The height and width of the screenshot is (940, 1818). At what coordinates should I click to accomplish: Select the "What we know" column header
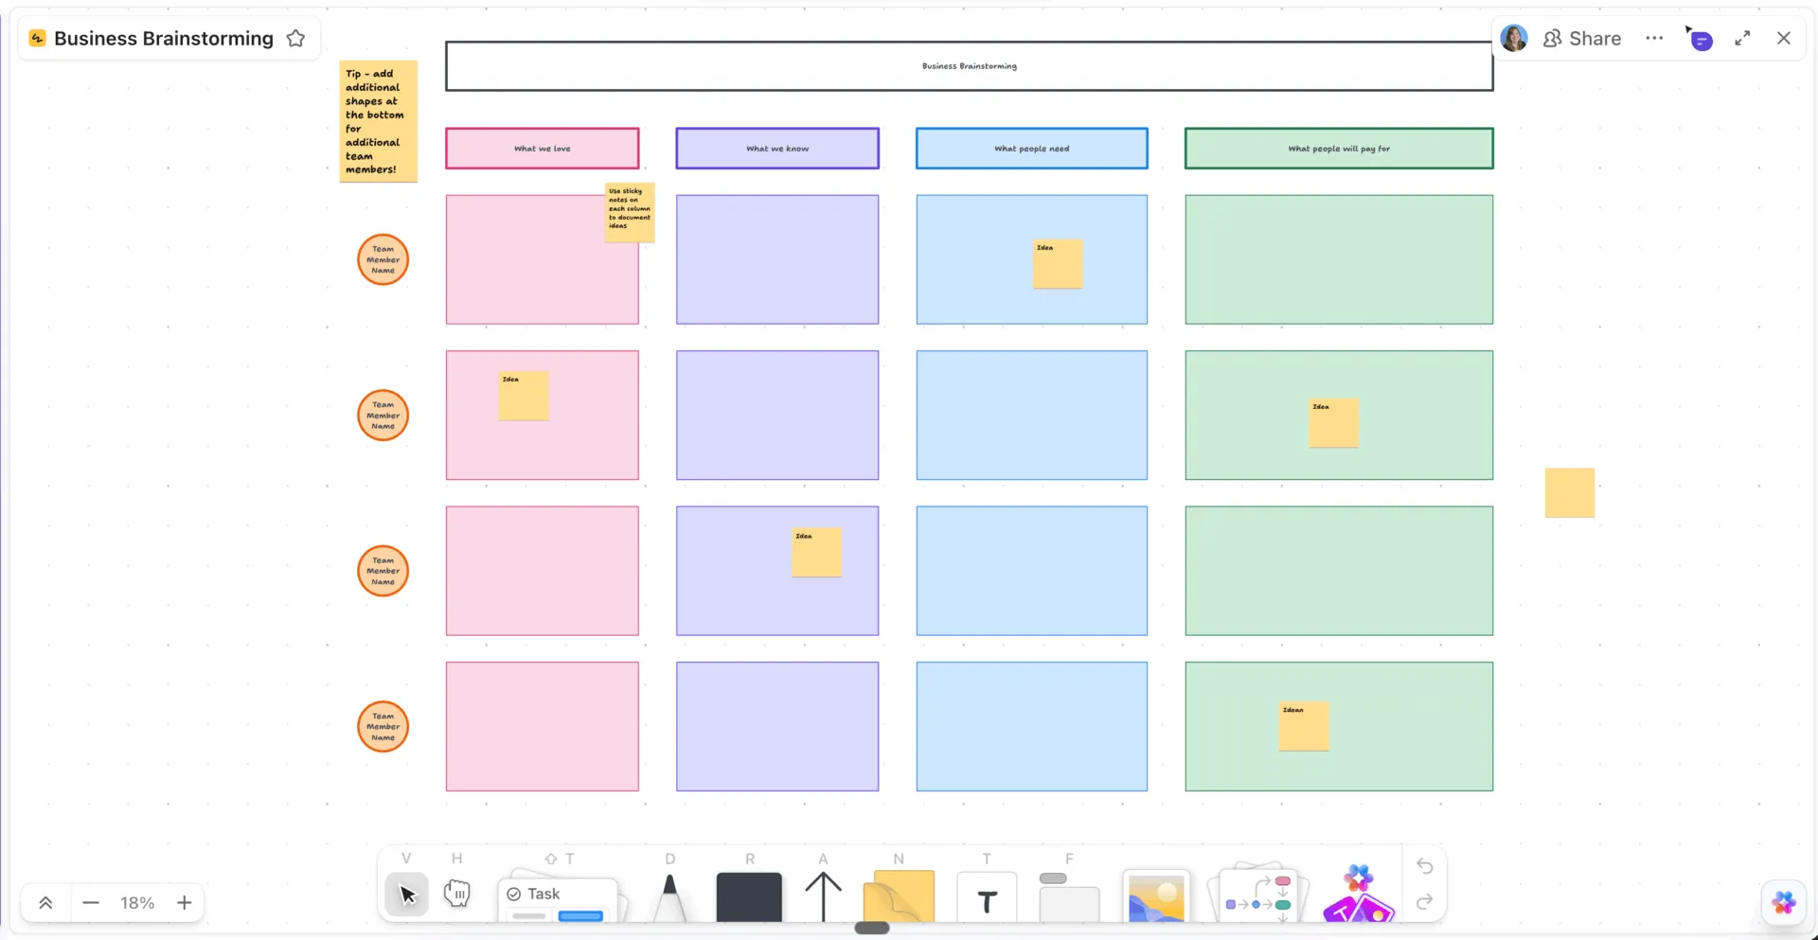777,149
